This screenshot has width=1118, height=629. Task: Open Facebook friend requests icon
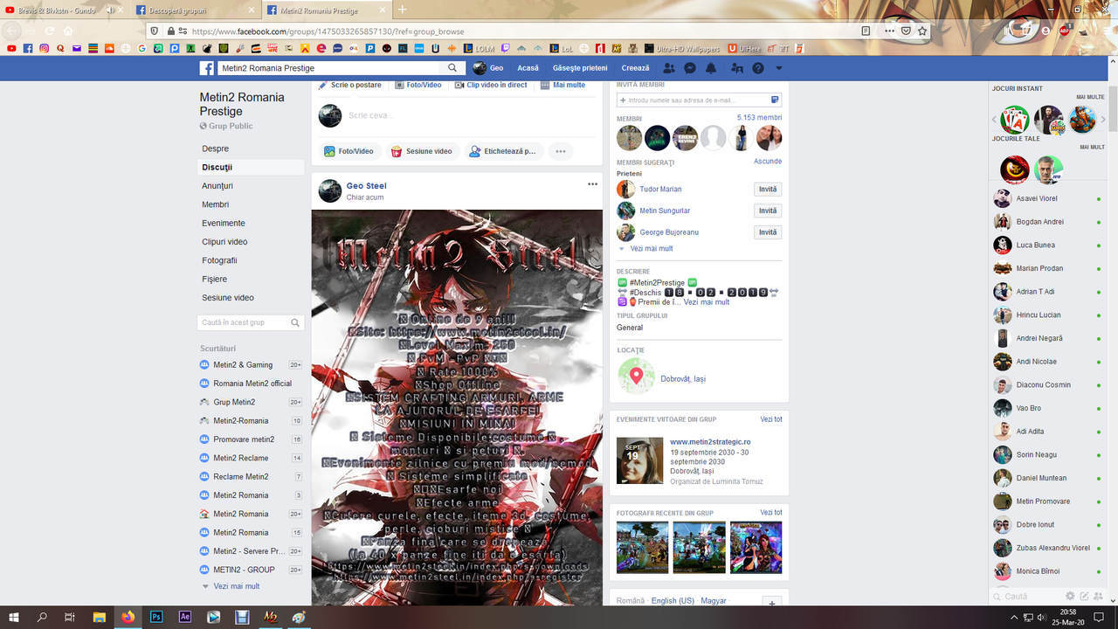click(x=669, y=68)
